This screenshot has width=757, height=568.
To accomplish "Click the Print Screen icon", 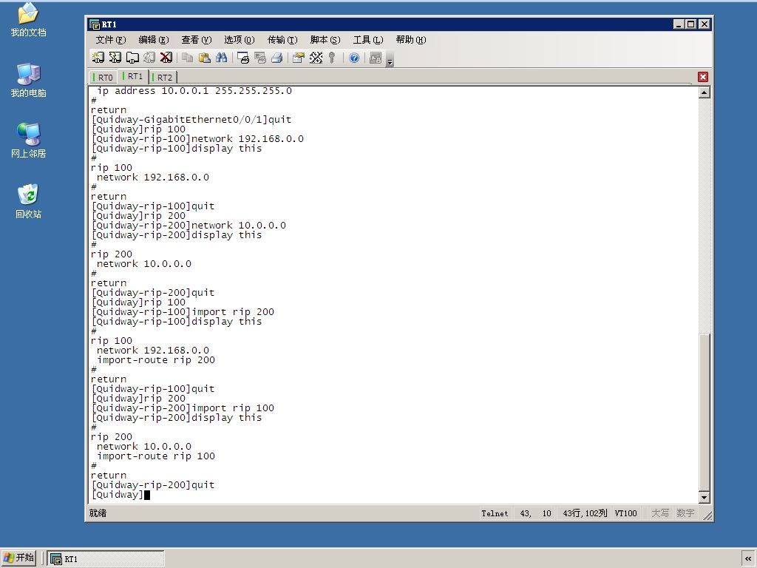I will (243, 58).
